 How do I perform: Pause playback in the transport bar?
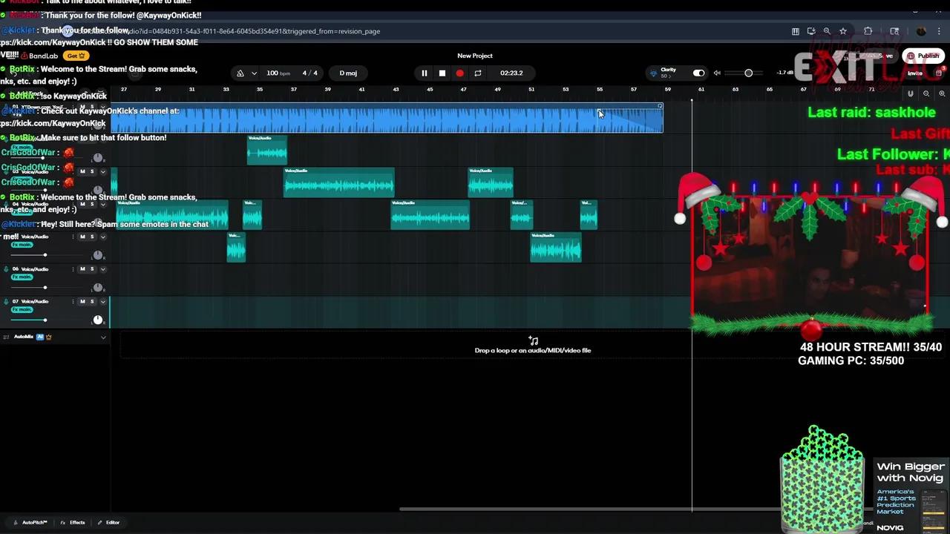(x=424, y=73)
